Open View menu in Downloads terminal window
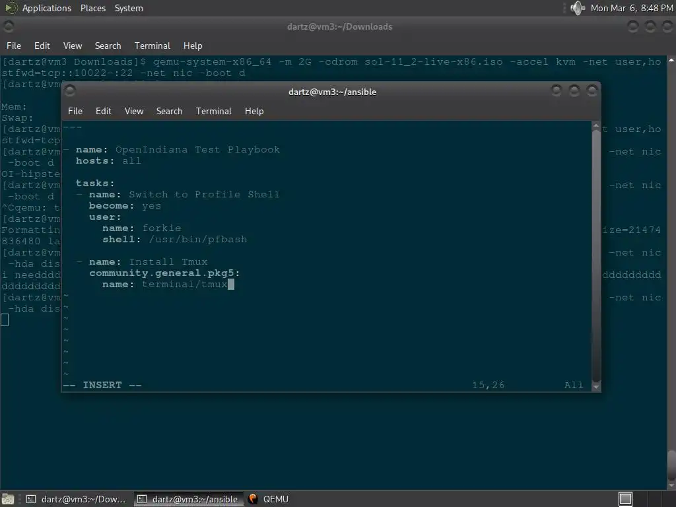The image size is (676, 507). point(73,46)
